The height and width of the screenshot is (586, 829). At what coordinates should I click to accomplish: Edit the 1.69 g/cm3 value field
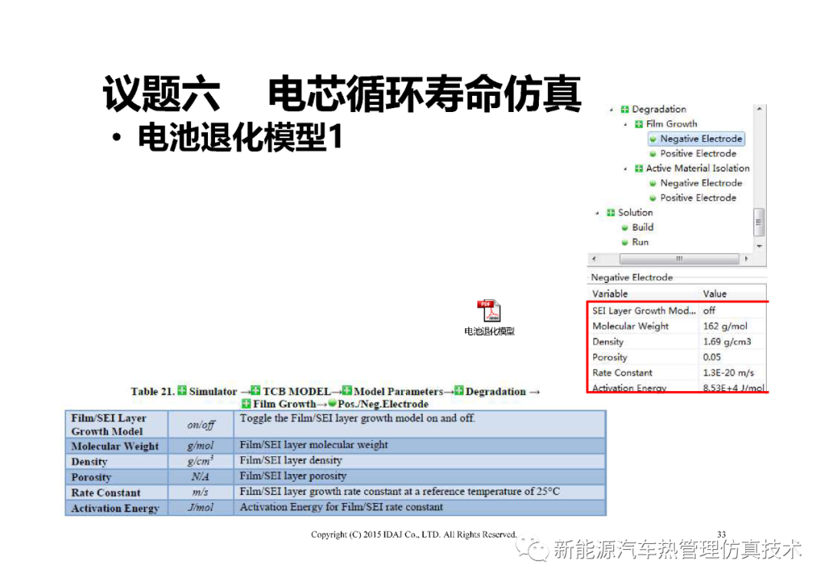[x=732, y=342]
